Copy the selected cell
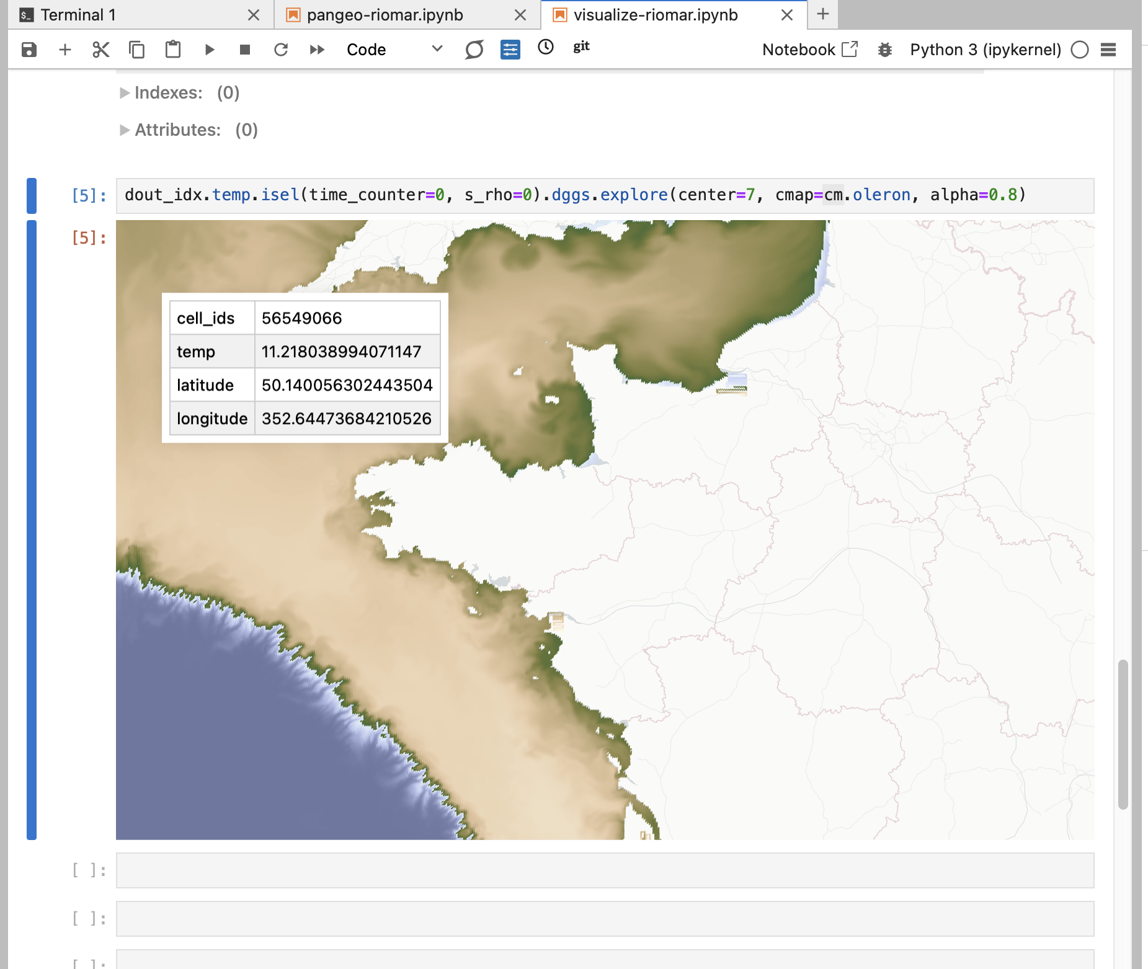Image resolution: width=1148 pixels, height=969 pixels. point(136,50)
